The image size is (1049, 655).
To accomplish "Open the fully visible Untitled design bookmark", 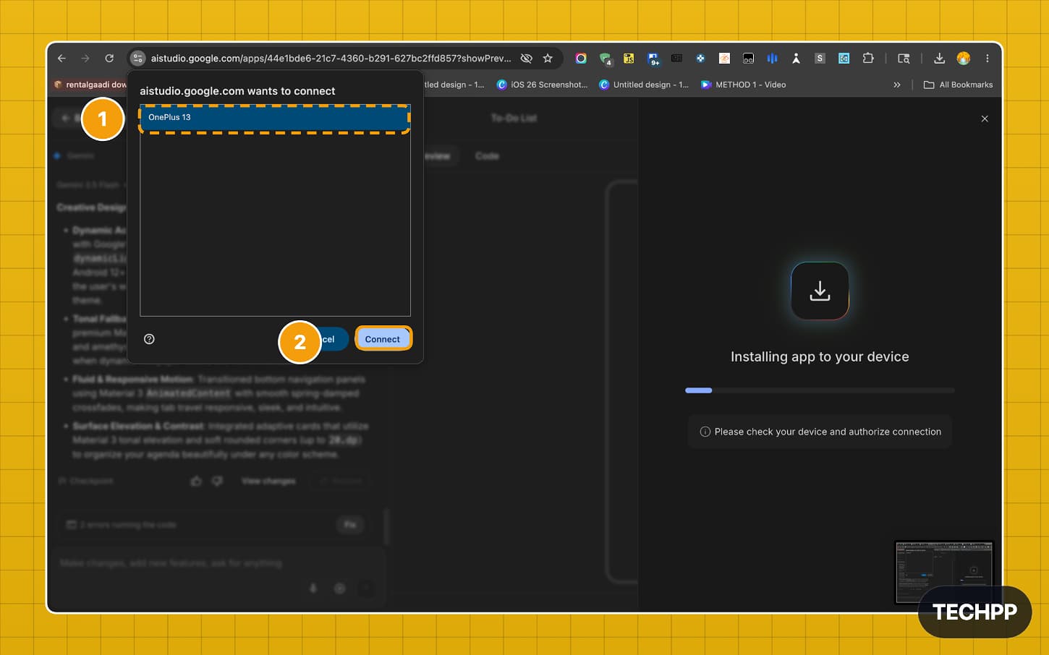I will point(644,85).
